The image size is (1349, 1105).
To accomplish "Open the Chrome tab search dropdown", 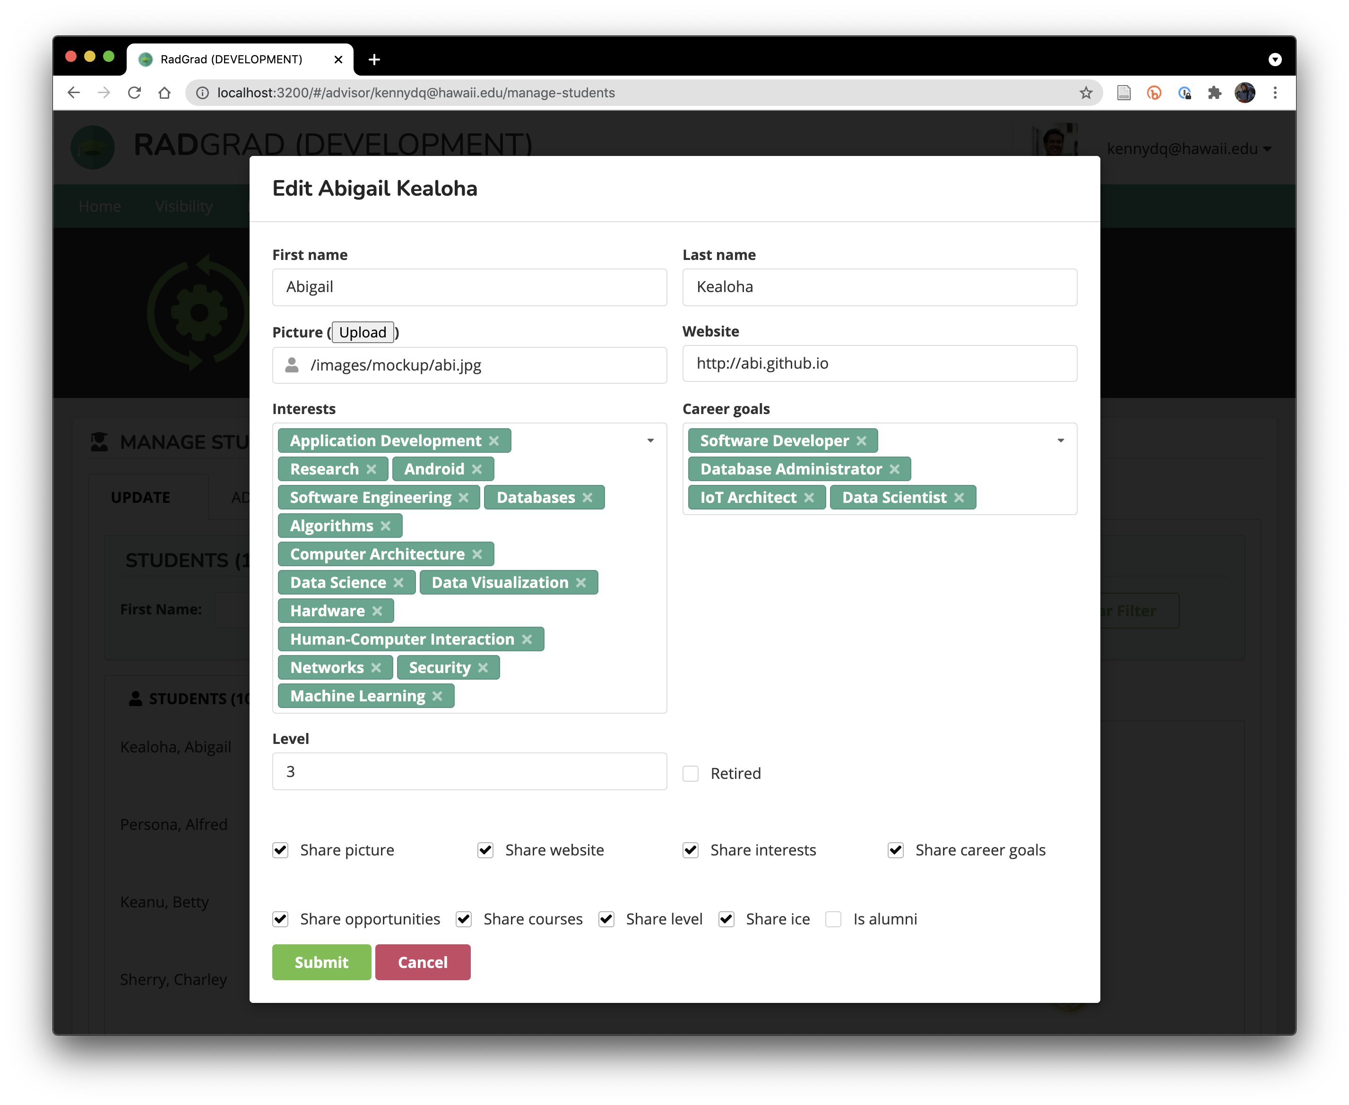I will click(1274, 59).
